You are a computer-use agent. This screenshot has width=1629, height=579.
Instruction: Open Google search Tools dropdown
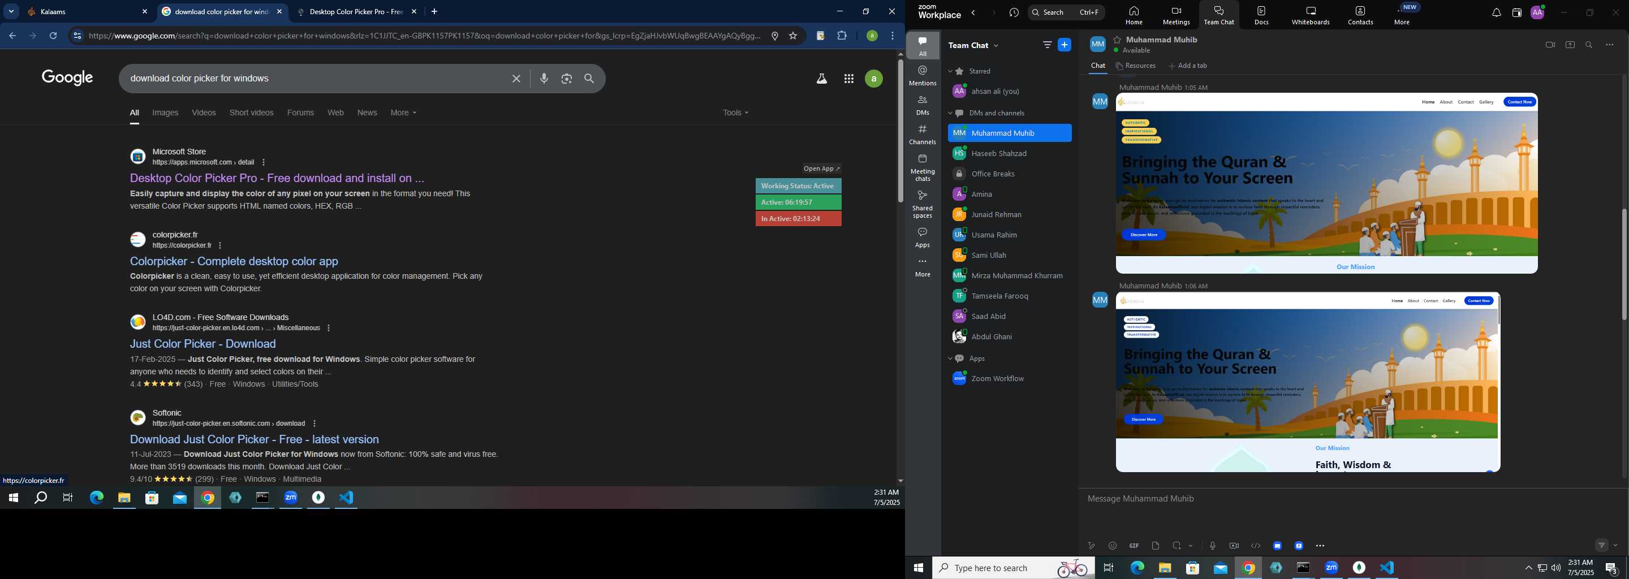click(x=735, y=113)
